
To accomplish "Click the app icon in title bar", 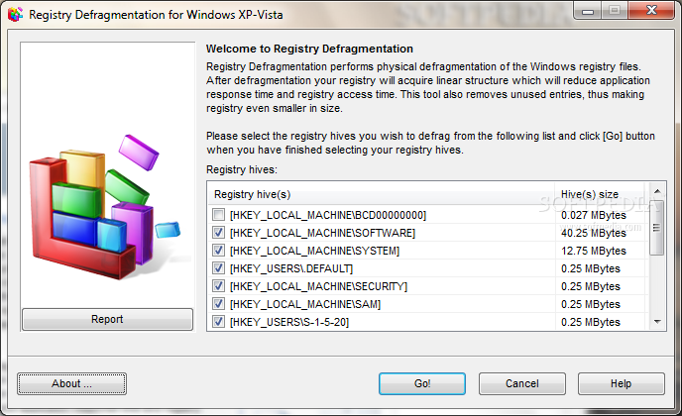I will point(14,15).
